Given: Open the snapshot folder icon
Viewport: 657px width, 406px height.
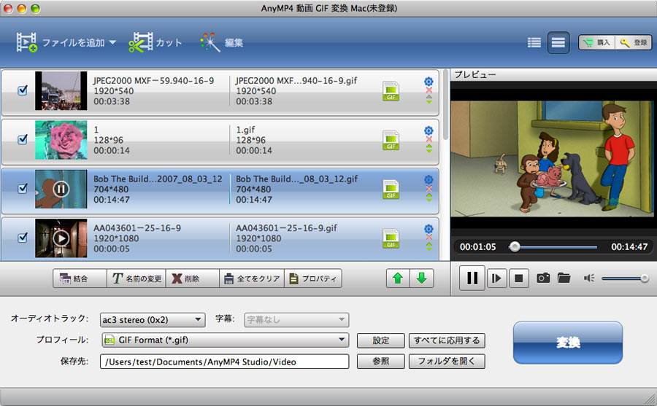Looking at the screenshot, I should coord(564,278).
